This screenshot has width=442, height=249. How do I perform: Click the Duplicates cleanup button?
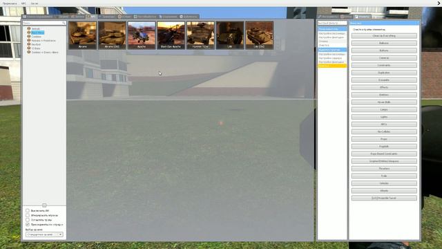coord(384,73)
